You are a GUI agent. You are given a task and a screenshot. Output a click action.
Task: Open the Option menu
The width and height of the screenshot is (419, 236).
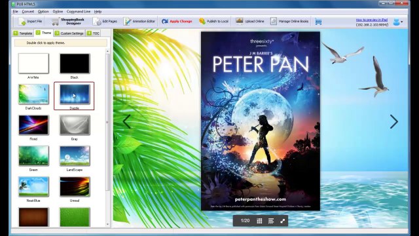43,12
